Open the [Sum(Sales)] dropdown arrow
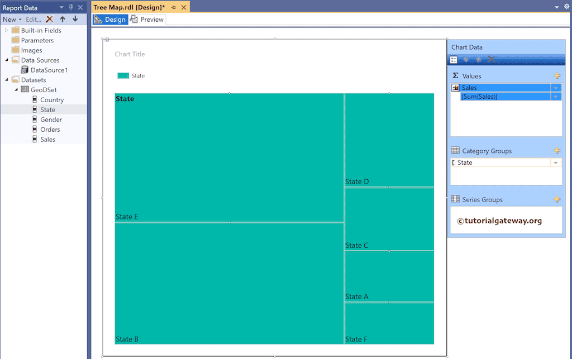The image size is (572, 359). 557,96
